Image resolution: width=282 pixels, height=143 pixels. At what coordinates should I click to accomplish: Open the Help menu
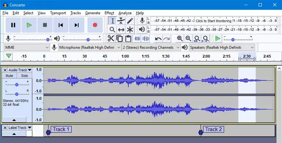click(x=140, y=13)
